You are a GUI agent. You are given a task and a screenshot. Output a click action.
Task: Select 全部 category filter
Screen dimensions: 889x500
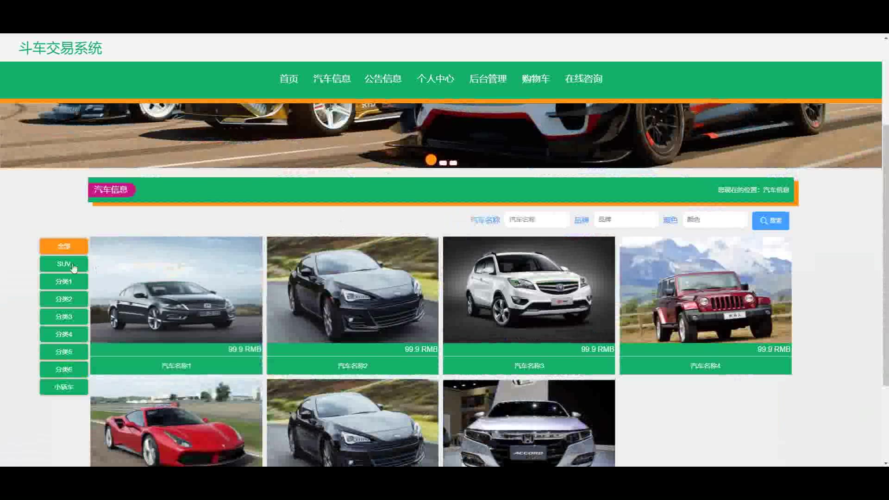[x=64, y=246]
